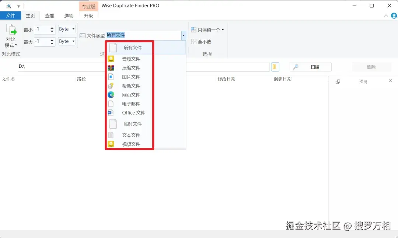Open quick access toolbar customization arrow
This screenshot has width=398, height=238.
click(18, 6)
